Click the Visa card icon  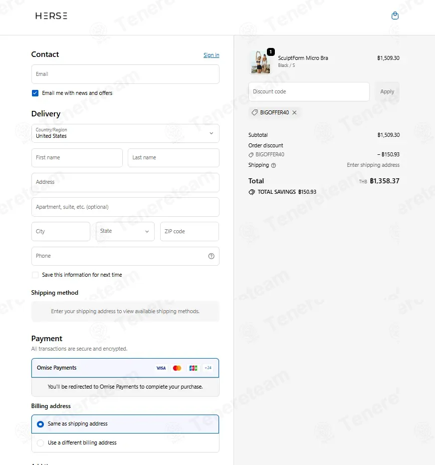point(161,368)
